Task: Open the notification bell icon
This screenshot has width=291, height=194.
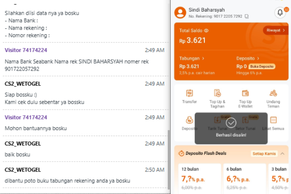Action: (x=280, y=13)
